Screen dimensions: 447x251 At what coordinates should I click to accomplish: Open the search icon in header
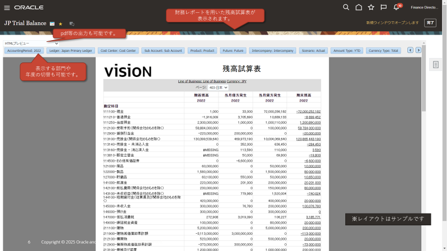(x=346, y=7)
